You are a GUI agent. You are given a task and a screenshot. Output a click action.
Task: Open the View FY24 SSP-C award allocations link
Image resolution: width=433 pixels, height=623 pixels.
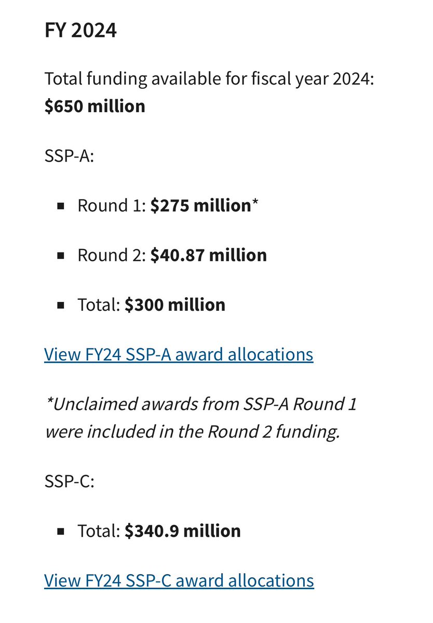[x=179, y=580]
